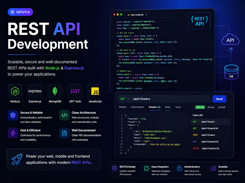Select the Express.js logo tile
This screenshot has height=183, width=245.
[35, 91]
